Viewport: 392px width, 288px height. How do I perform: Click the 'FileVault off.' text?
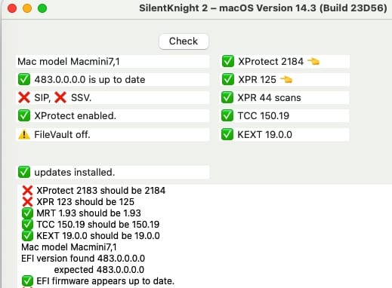[x=62, y=135]
